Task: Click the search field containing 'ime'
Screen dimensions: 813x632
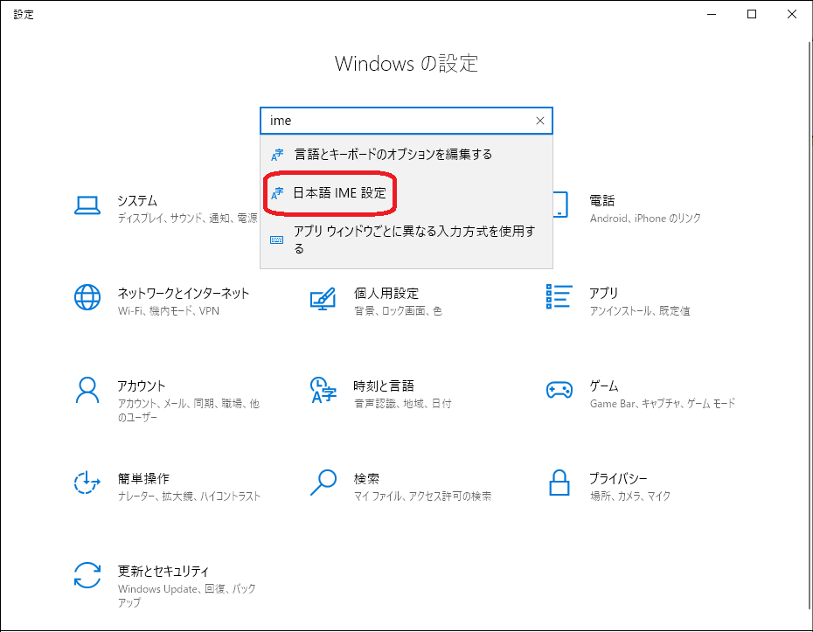Action: 398,121
